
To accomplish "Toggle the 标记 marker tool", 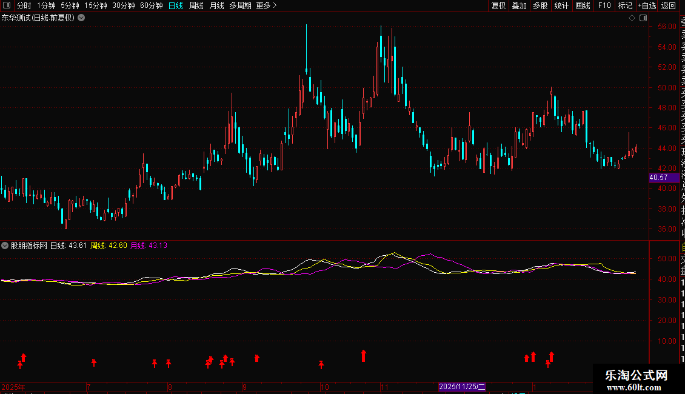I will tap(625, 5).
